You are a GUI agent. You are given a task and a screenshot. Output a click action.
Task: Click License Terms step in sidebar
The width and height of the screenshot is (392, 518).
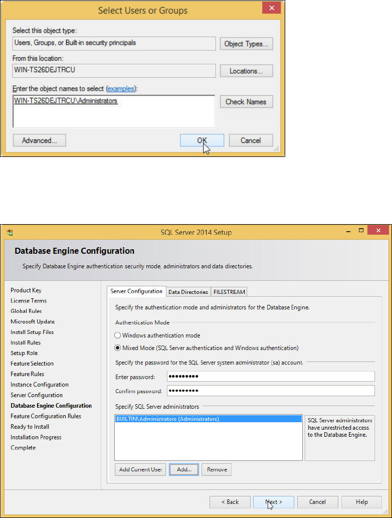tap(29, 301)
